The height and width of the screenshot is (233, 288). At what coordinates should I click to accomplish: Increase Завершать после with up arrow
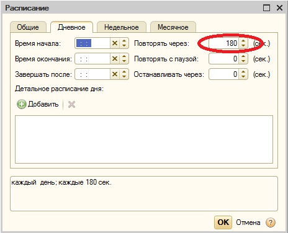pos(124,72)
